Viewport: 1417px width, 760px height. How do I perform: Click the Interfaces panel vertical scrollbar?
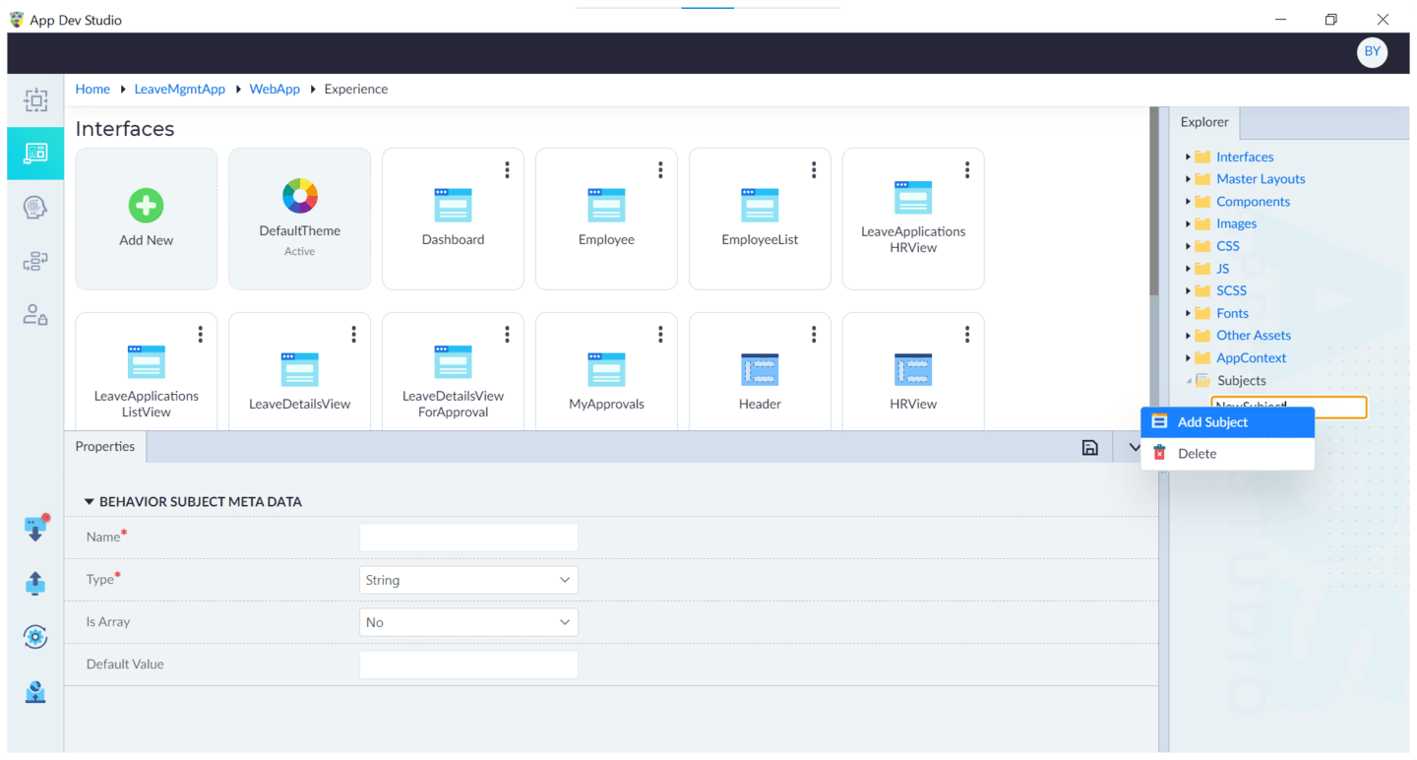point(1154,202)
